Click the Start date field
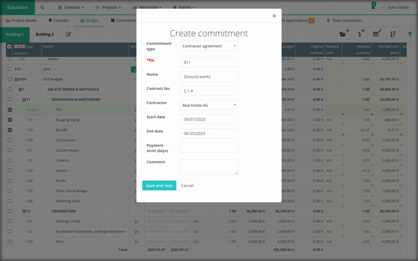Screen dimensions: 418x261 [x=209, y=119]
